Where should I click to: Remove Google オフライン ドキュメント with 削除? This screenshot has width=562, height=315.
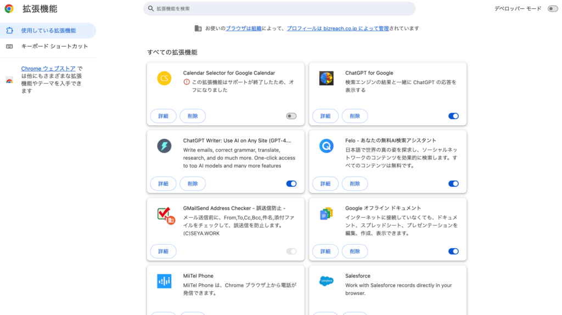coord(355,251)
